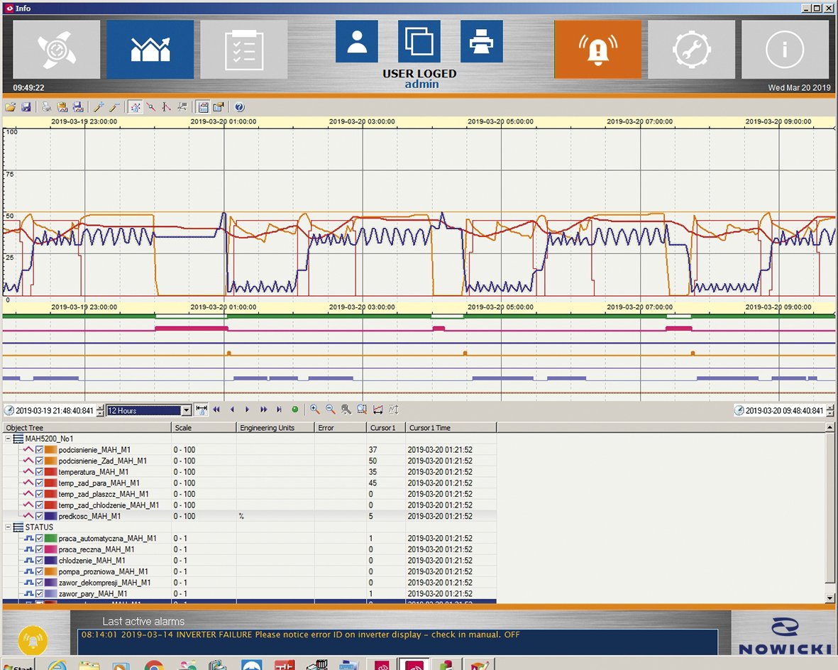Click the copy trend clipboard icon
Viewport: 838px width, 670px height.
(x=62, y=107)
